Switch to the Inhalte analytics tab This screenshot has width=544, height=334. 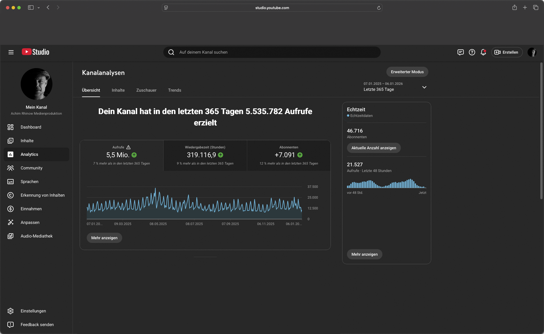click(118, 90)
